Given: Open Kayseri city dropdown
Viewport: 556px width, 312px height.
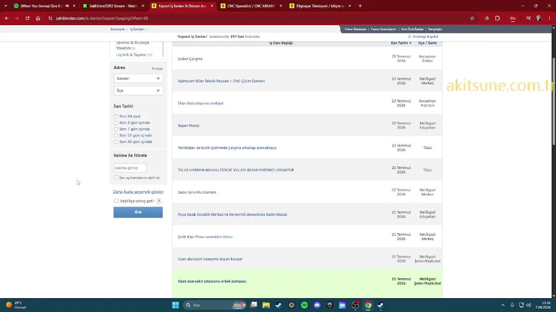Looking at the screenshot, I should (x=138, y=78).
